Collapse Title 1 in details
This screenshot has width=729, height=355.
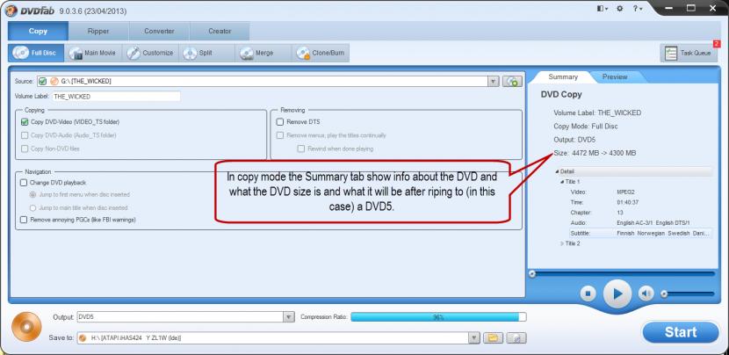tap(562, 182)
